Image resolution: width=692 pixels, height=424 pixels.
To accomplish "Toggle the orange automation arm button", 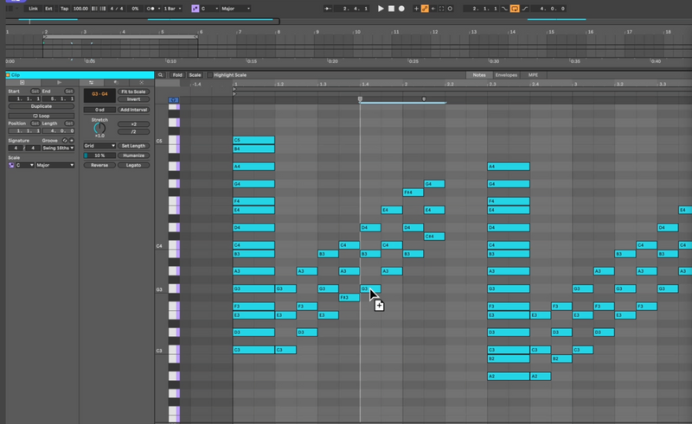I will 425,9.
